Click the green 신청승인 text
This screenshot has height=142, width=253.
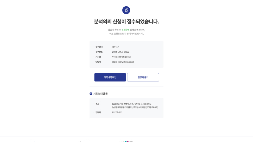(x=125, y=30)
